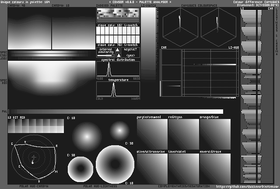Click the 12 bit RGB gradient strip

[35, 126]
